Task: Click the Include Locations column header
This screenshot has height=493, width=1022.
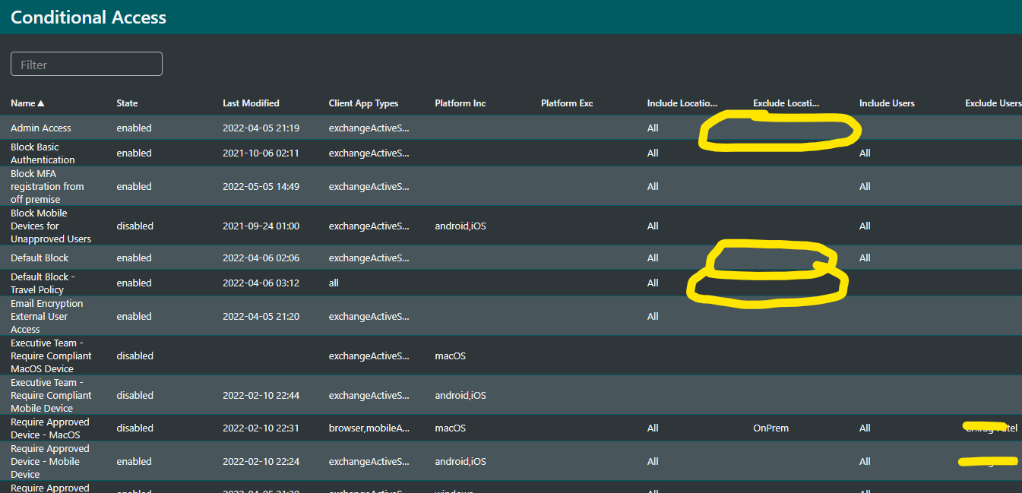Action: pos(683,103)
